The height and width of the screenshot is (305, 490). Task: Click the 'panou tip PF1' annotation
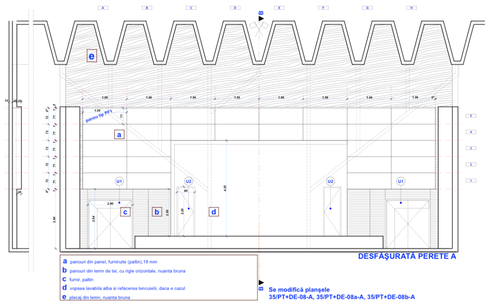[x=99, y=116]
